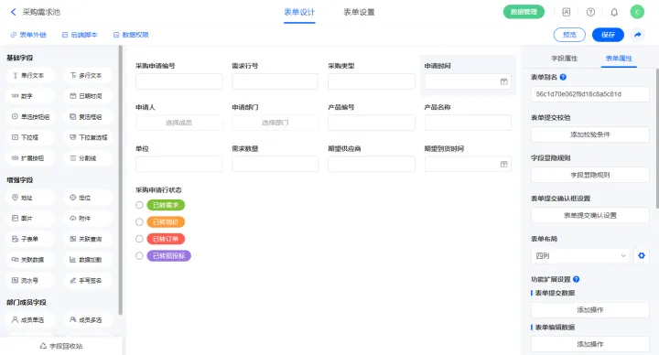Click the 添加校验条件 button
The image size is (659, 355).
590,134
